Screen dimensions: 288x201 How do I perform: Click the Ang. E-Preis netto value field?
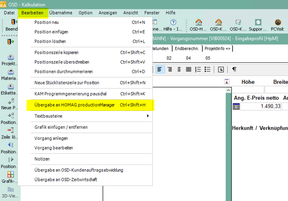coord(261,106)
